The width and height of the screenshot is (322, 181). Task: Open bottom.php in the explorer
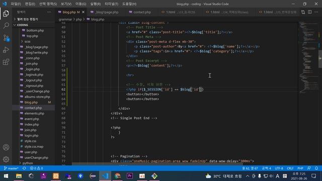tap(35, 30)
